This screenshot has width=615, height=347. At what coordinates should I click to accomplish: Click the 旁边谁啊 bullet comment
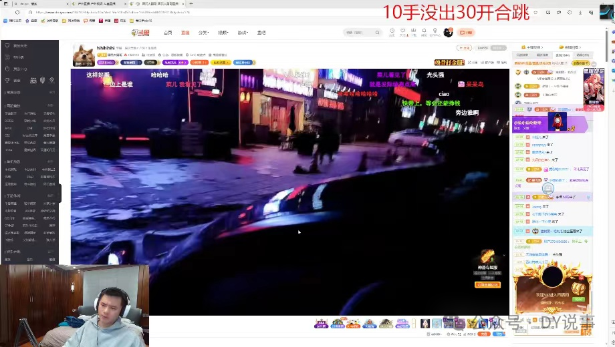pyautogui.click(x=467, y=113)
